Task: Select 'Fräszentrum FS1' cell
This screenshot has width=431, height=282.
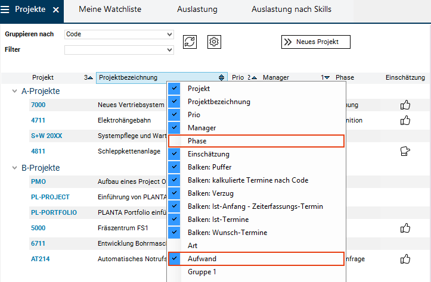Action: point(123,228)
